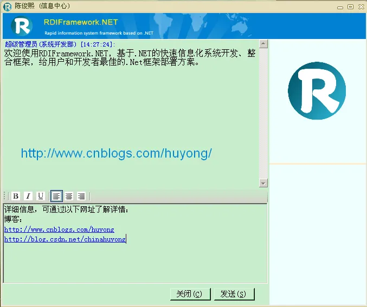Image resolution: width=367 pixels, height=307 pixels.
Task: Click the large cnblogs.com/huyong URL in history
Action: coord(117,154)
